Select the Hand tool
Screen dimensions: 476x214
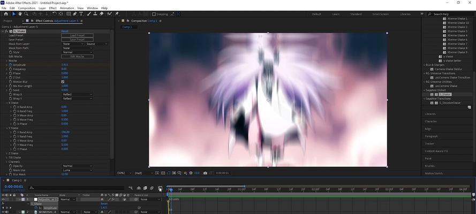point(20,14)
